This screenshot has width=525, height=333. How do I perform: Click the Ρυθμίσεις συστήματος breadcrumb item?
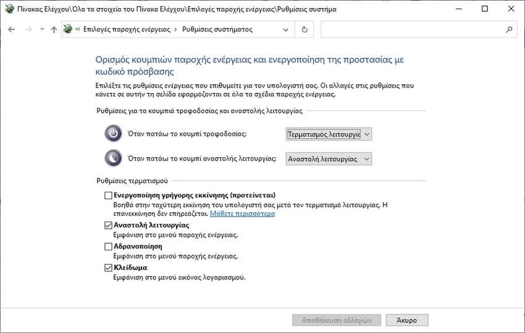point(217,30)
